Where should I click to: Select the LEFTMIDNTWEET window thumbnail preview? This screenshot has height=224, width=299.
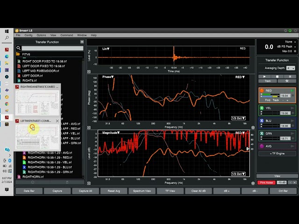point(37,138)
